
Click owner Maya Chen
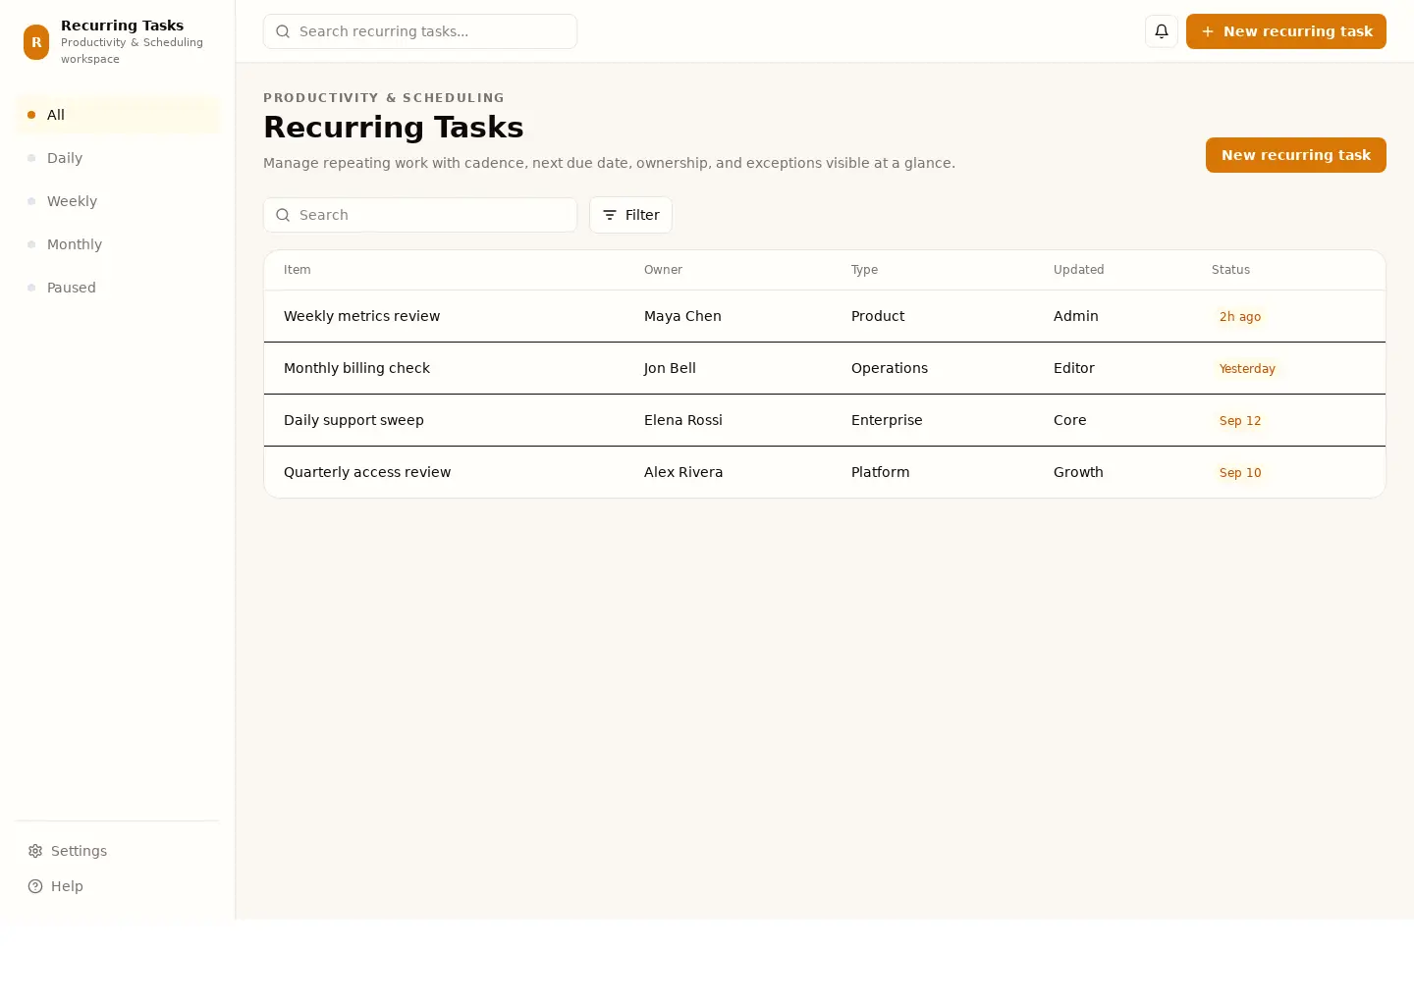[x=682, y=316]
